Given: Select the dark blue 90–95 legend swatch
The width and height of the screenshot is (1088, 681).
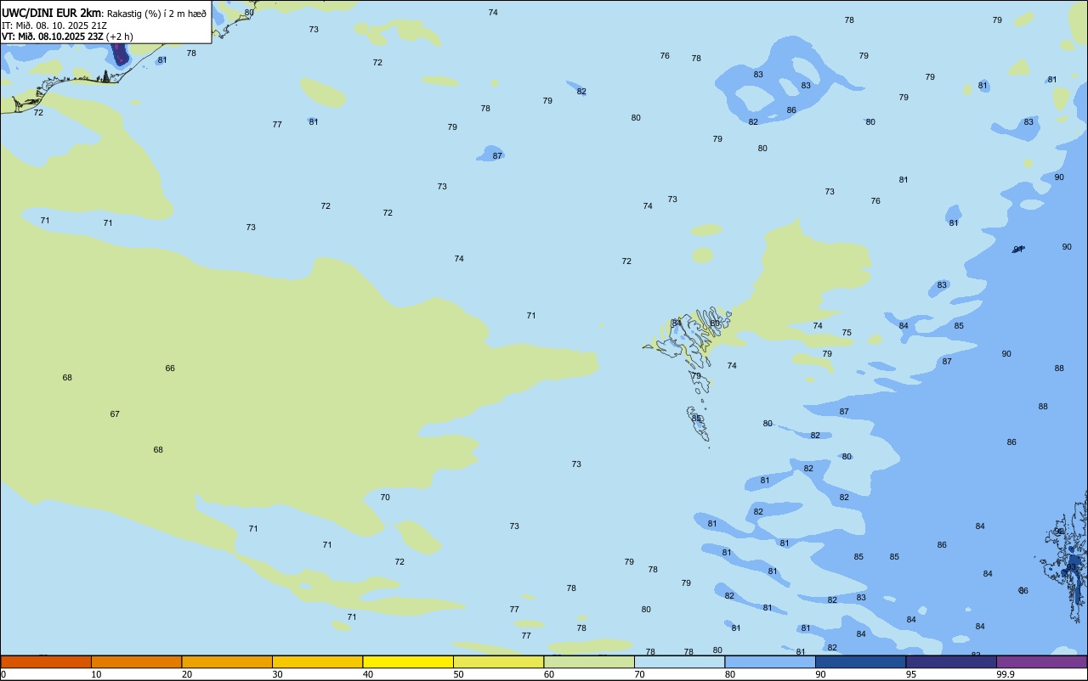Looking at the screenshot, I should [860, 661].
